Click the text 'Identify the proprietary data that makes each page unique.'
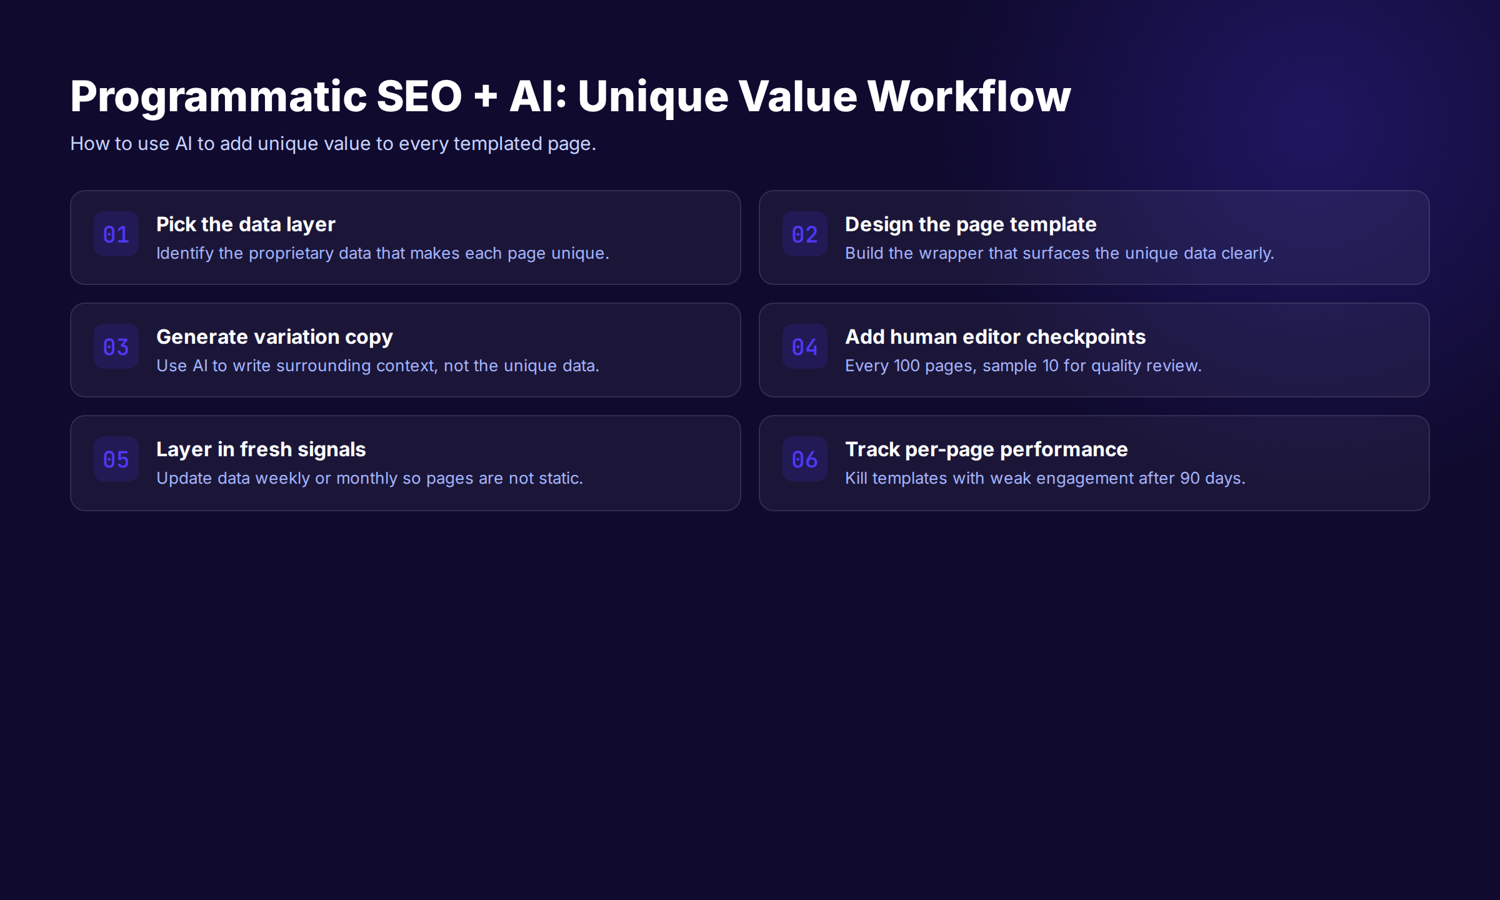Screen dimensions: 1500x900 (x=382, y=253)
